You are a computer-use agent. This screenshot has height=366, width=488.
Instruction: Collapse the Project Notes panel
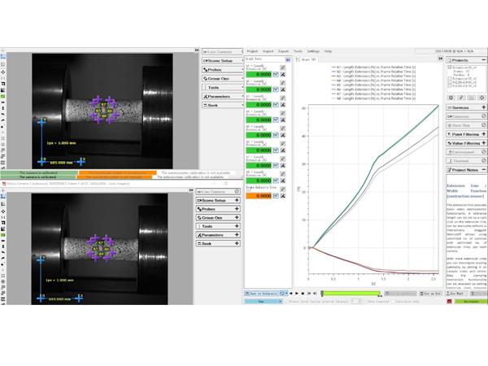coord(483,170)
